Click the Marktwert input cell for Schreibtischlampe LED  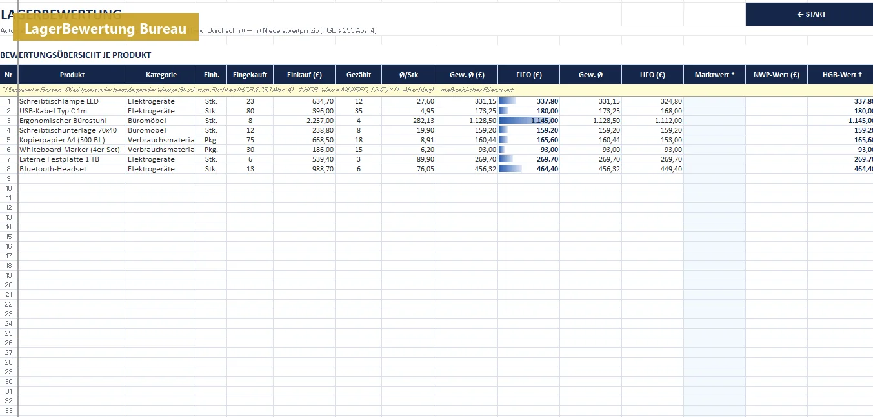(715, 101)
